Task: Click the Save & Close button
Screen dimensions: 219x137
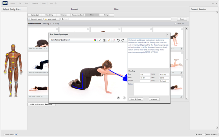Action: click(136, 99)
